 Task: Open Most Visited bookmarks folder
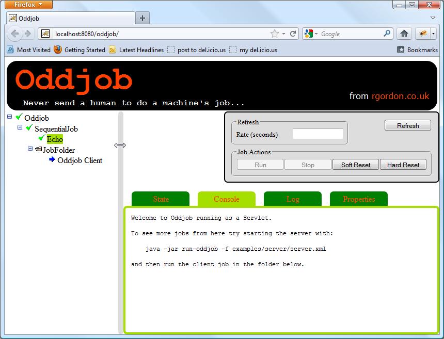tap(28, 50)
